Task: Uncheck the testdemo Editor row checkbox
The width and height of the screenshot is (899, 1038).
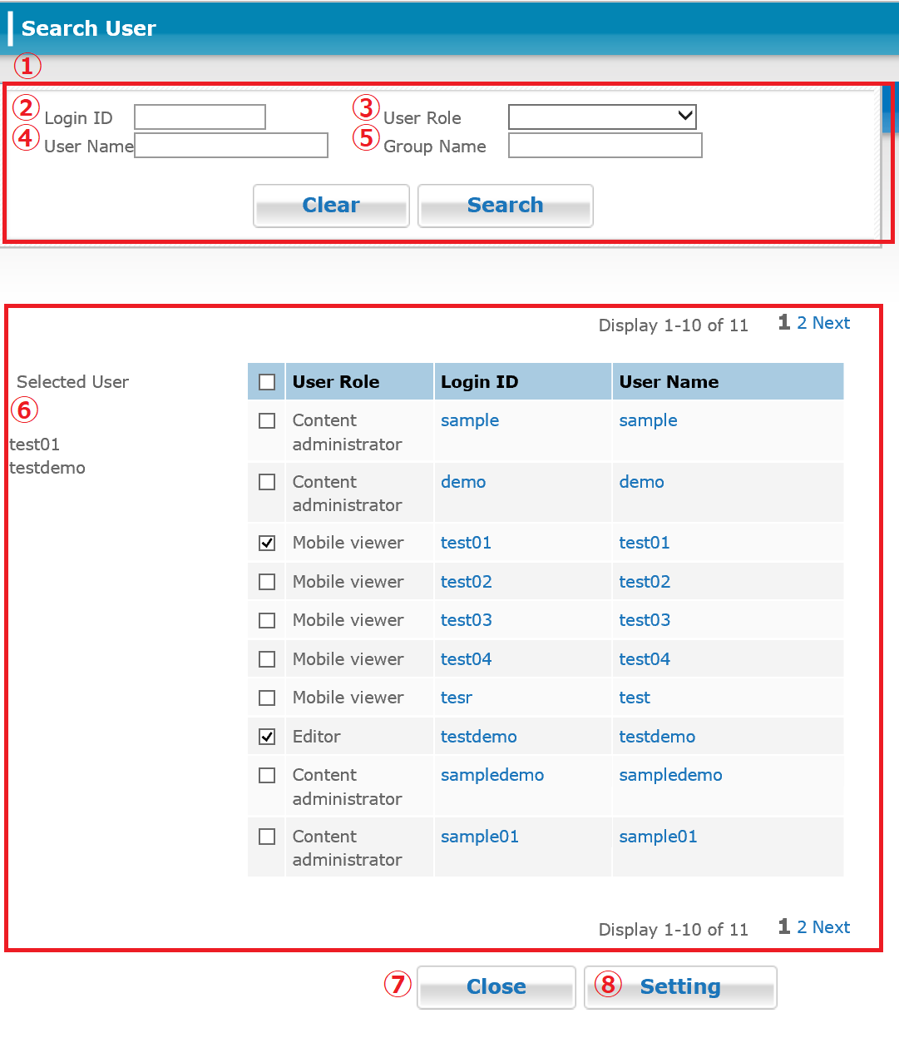Action: click(267, 737)
